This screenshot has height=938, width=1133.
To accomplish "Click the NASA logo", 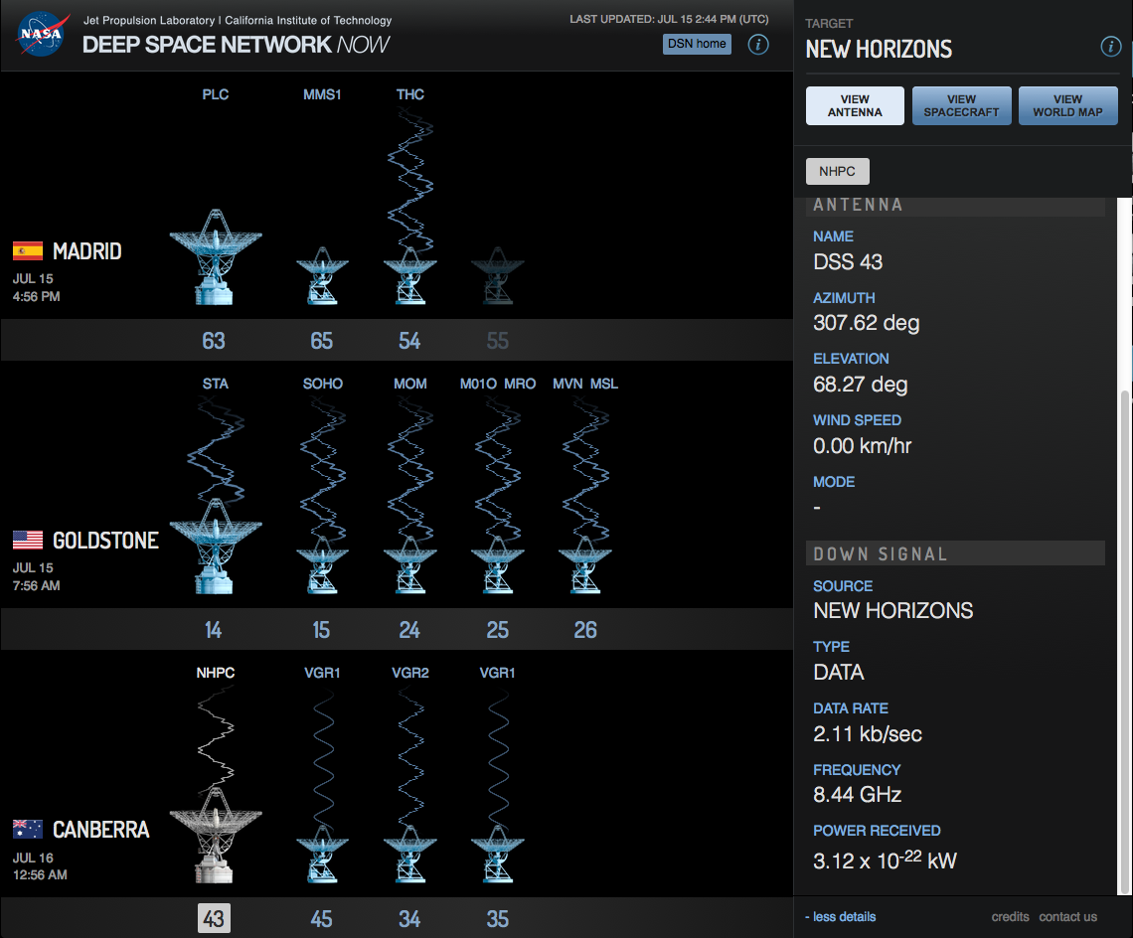I will 42,34.
